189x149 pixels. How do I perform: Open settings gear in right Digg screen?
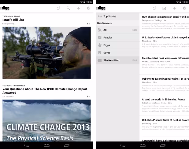point(184,8)
